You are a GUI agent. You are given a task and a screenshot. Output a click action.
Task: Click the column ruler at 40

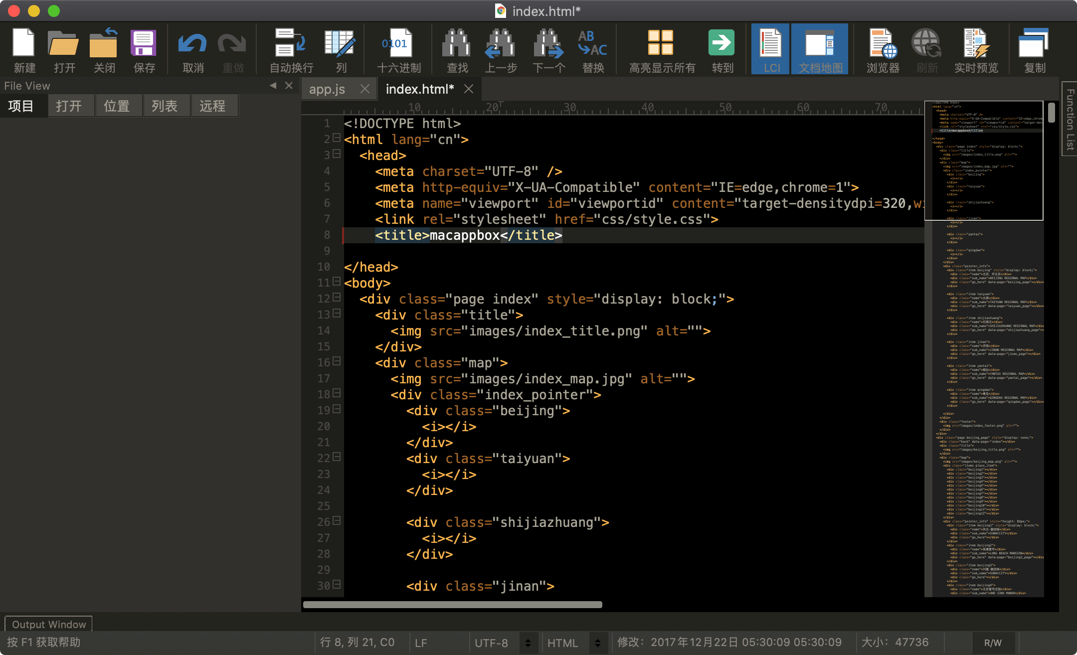coord(647,107)
